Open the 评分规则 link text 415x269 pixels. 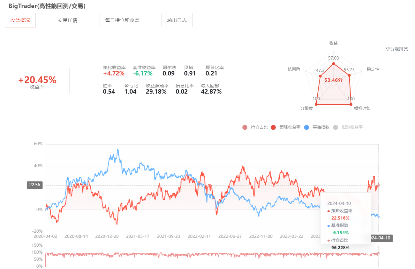[x=395, y=49]
